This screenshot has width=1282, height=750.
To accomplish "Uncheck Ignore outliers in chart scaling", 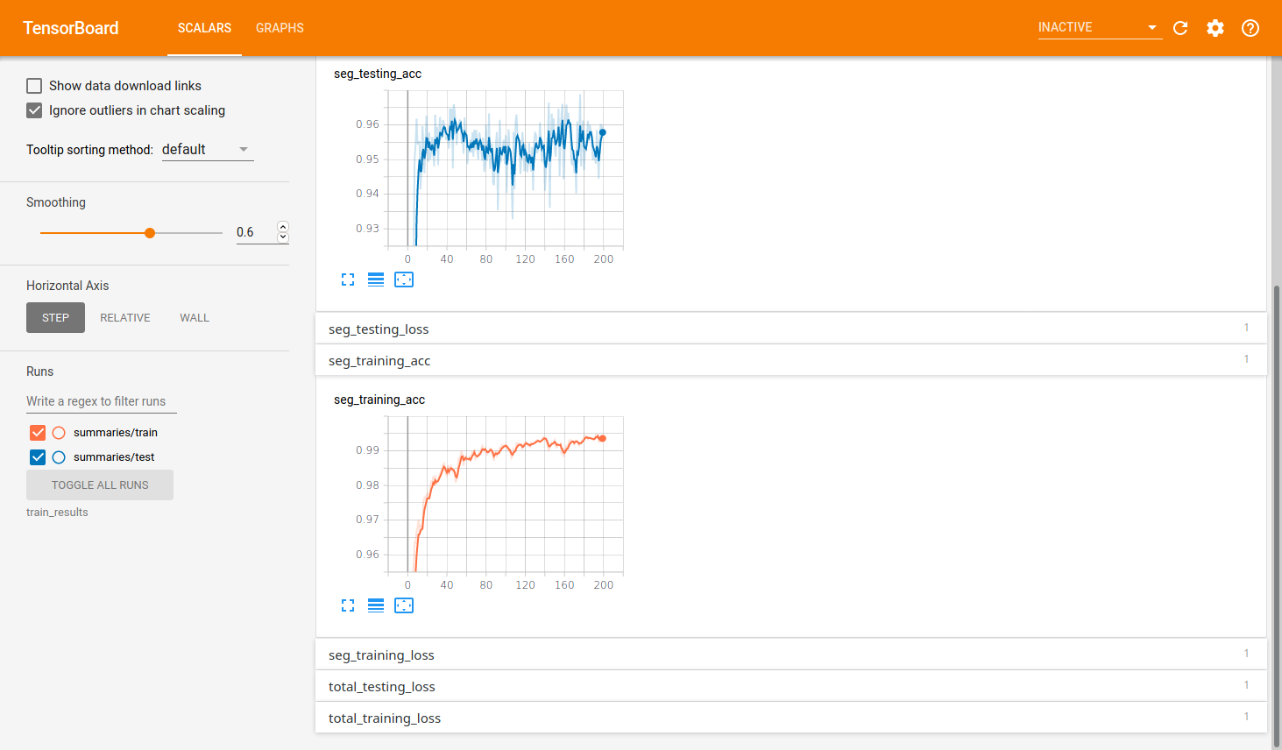I will click(x=34, y=110).
